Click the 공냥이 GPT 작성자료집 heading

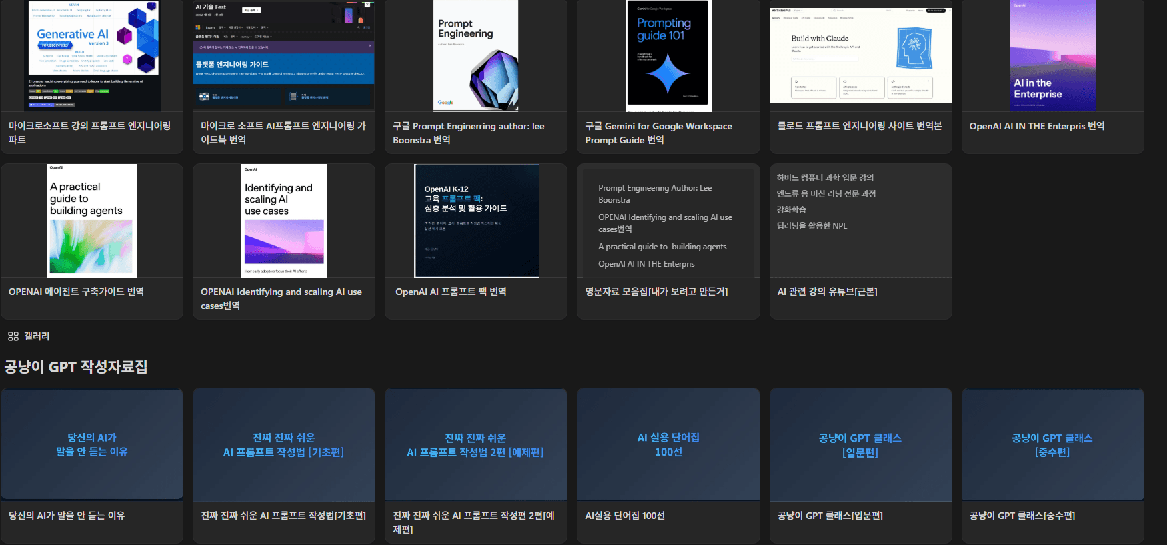76,367
